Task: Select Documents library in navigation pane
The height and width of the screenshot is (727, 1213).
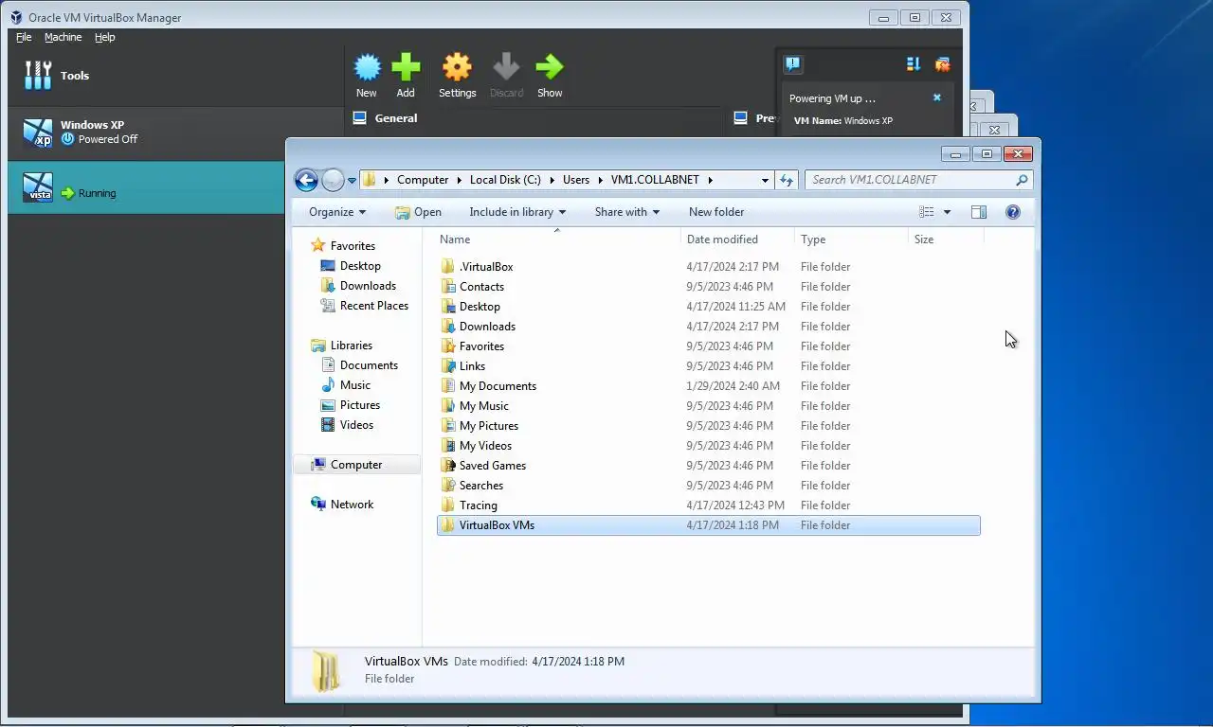Action: coord(369,365)
